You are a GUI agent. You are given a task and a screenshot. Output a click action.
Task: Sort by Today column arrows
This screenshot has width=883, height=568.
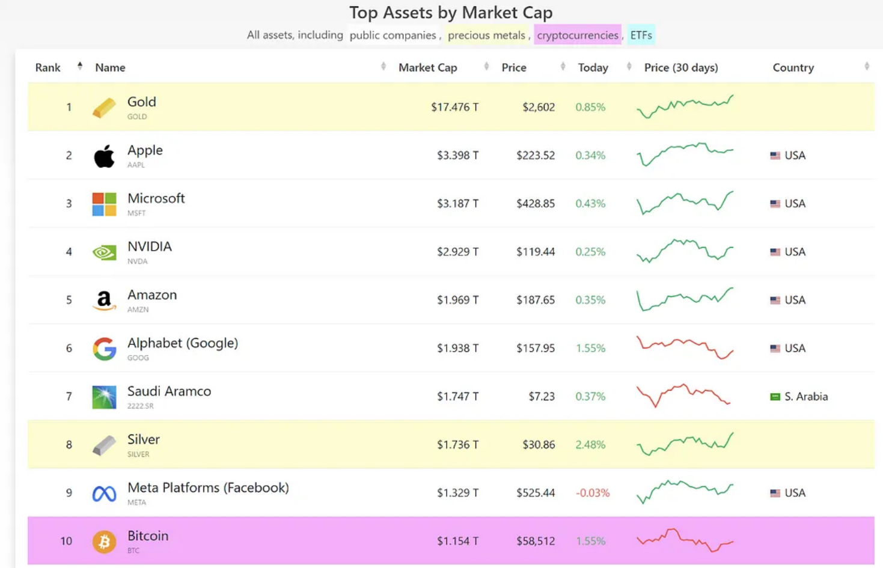pyautogui.click(x=629, y=67)
